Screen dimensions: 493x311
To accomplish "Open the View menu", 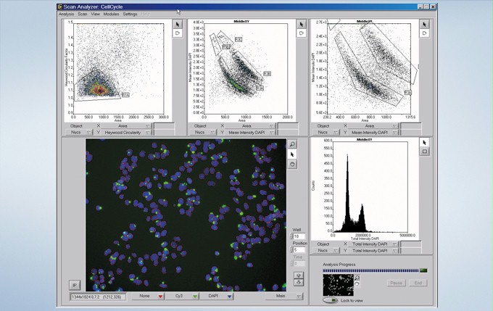I will [95, 14].
